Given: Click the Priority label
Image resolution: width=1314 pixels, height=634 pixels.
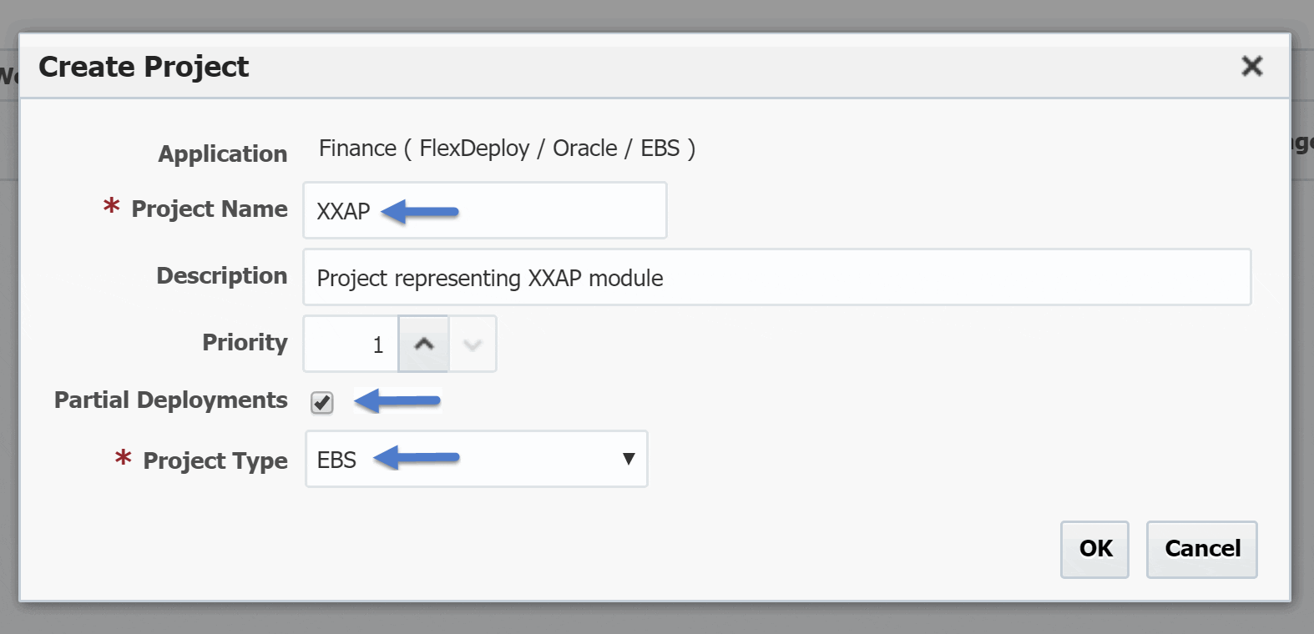Looking at the screenshot, I should (245, 342).
